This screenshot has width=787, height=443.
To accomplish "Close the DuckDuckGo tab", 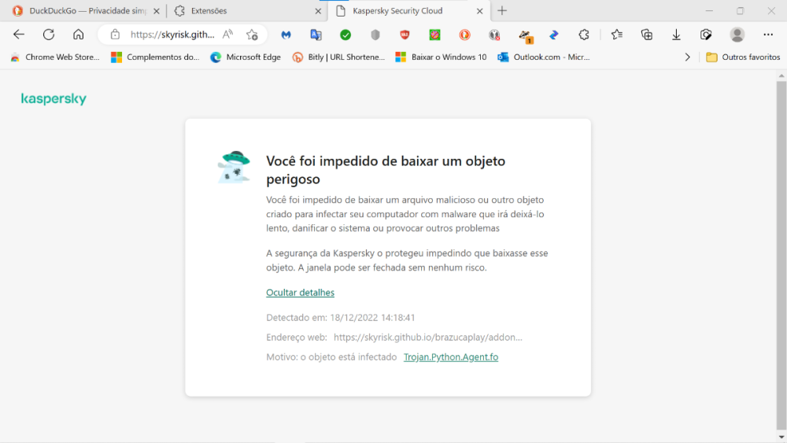I will pos(156,11).
